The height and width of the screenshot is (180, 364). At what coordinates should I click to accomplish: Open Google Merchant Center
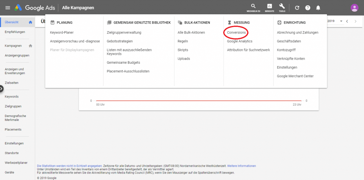click(295, 76)
